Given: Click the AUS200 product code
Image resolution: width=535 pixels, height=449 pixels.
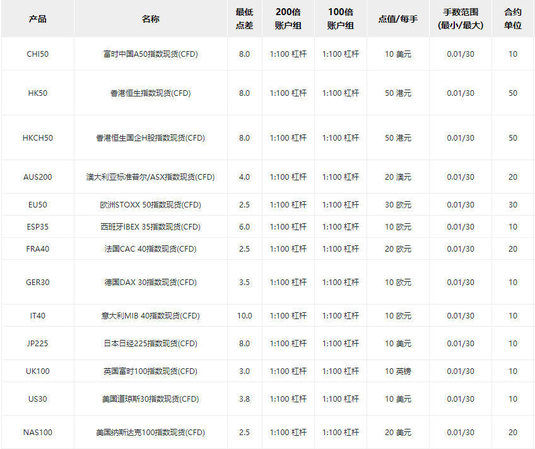Looking at the screenshot, I should tap(37, 177).
